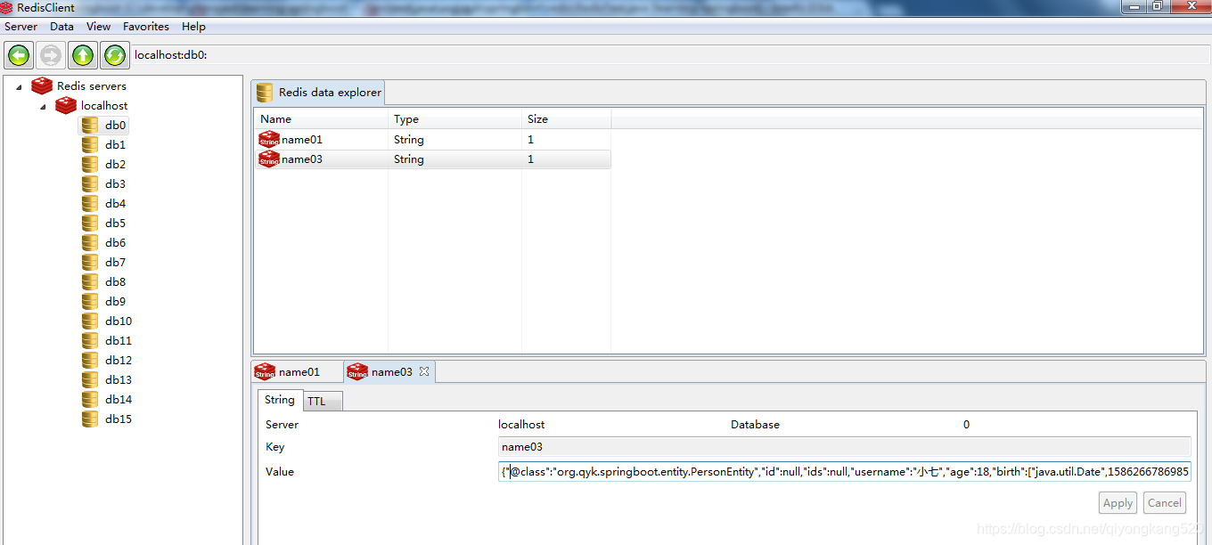Click the RedisClient title bar app icon
1212x545 pixels.
[6, 7]
